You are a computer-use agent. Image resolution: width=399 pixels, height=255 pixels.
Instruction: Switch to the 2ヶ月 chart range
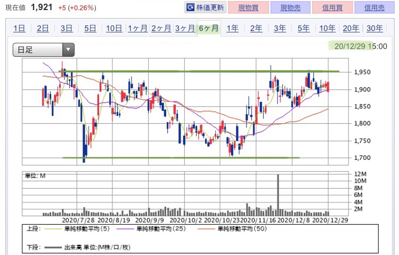161,28
